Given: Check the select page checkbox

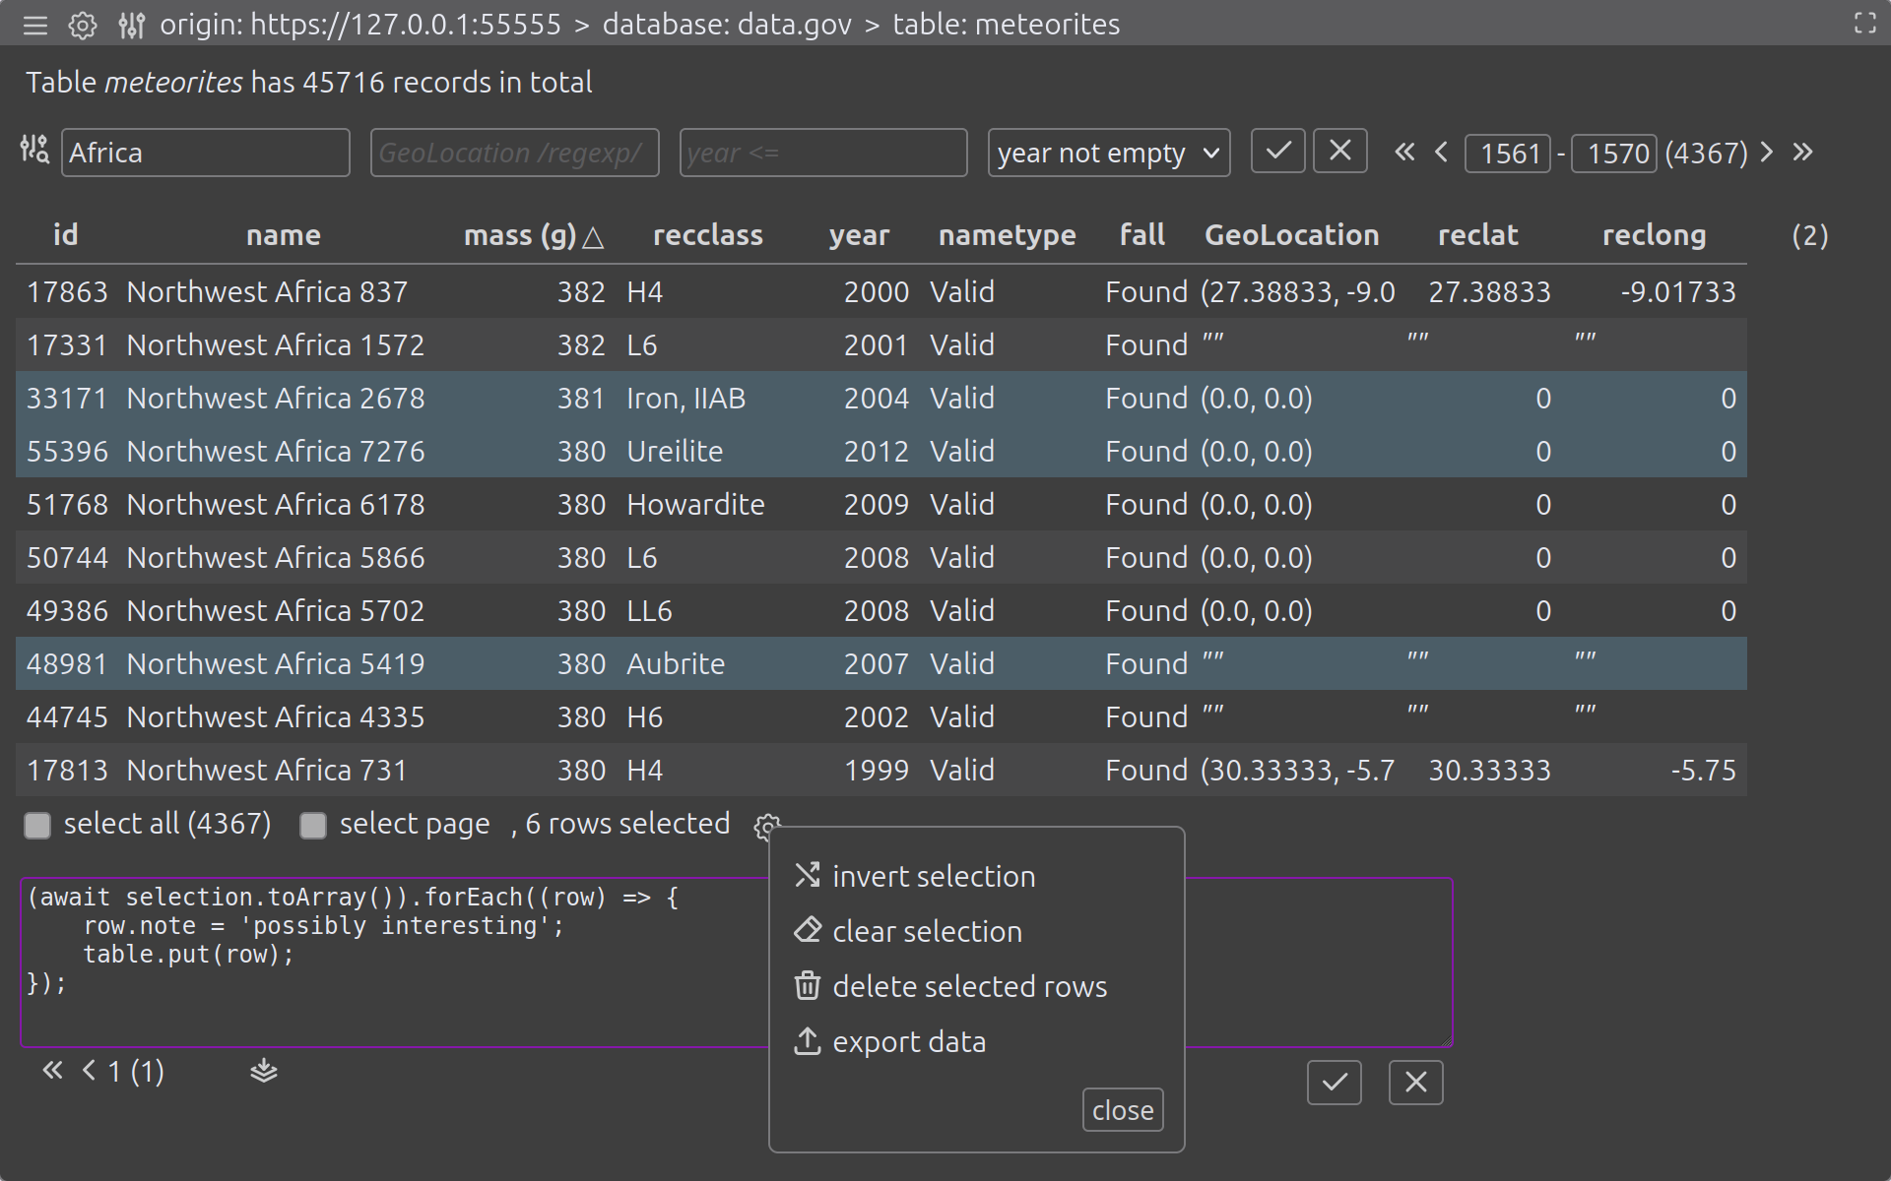Looking at the screenshot, I should pos(313,825).
